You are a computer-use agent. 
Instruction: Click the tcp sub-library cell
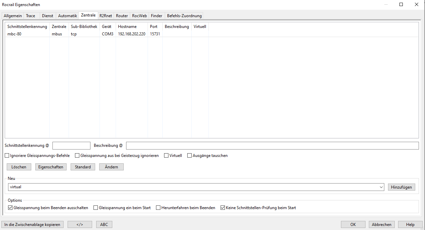(x=74, y=34)
